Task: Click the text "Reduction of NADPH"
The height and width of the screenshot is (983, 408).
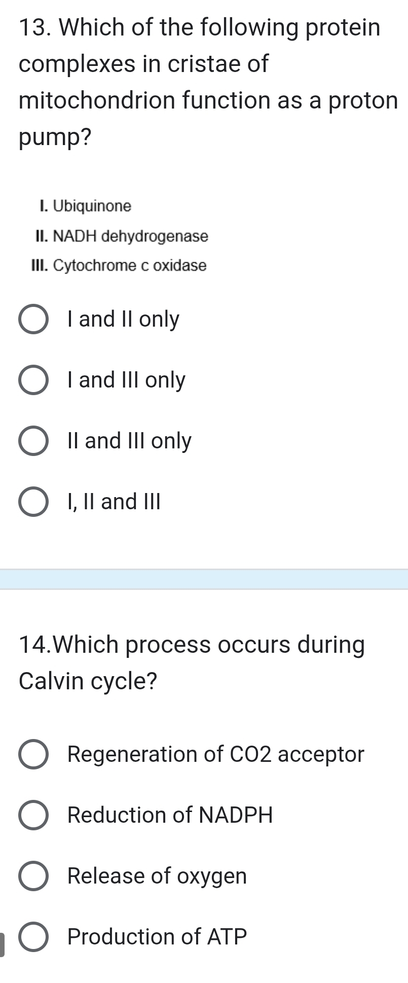Action: [170, 815]
